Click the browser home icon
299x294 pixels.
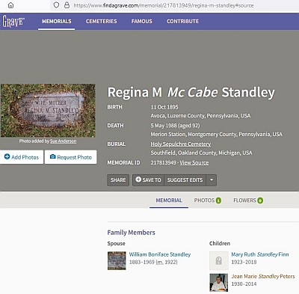pyautogui.click(x=10, y=5)
